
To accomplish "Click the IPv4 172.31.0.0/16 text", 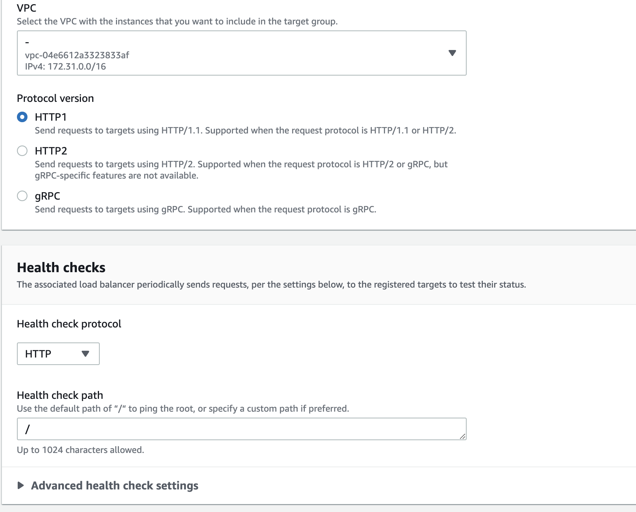I will coord(65,67).
